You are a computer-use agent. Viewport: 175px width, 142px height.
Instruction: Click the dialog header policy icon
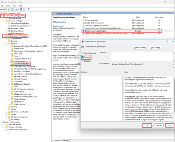tap(83, 47)
